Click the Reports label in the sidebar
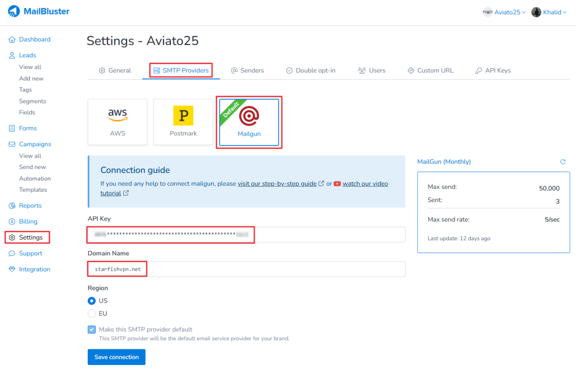 30,205
